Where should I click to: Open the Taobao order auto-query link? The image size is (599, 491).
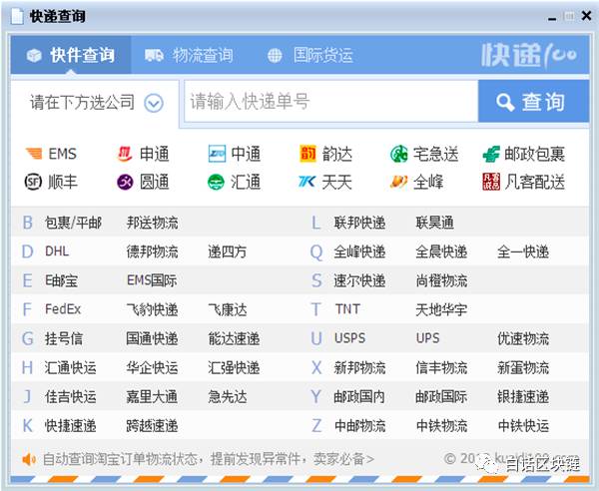[209, 459]
